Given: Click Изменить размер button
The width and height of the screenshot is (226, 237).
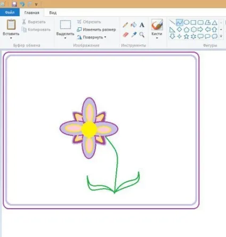Looking at the screenshot, I should click(x=96, y=29).
